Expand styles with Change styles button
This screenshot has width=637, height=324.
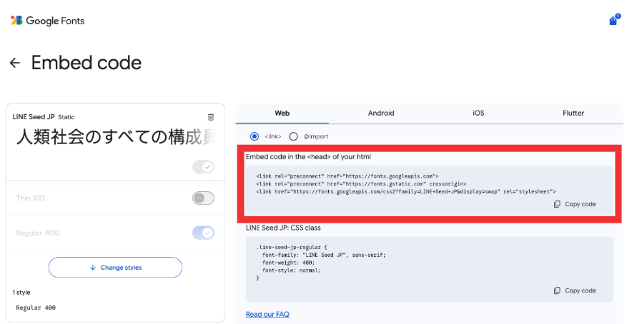point(115,268)
